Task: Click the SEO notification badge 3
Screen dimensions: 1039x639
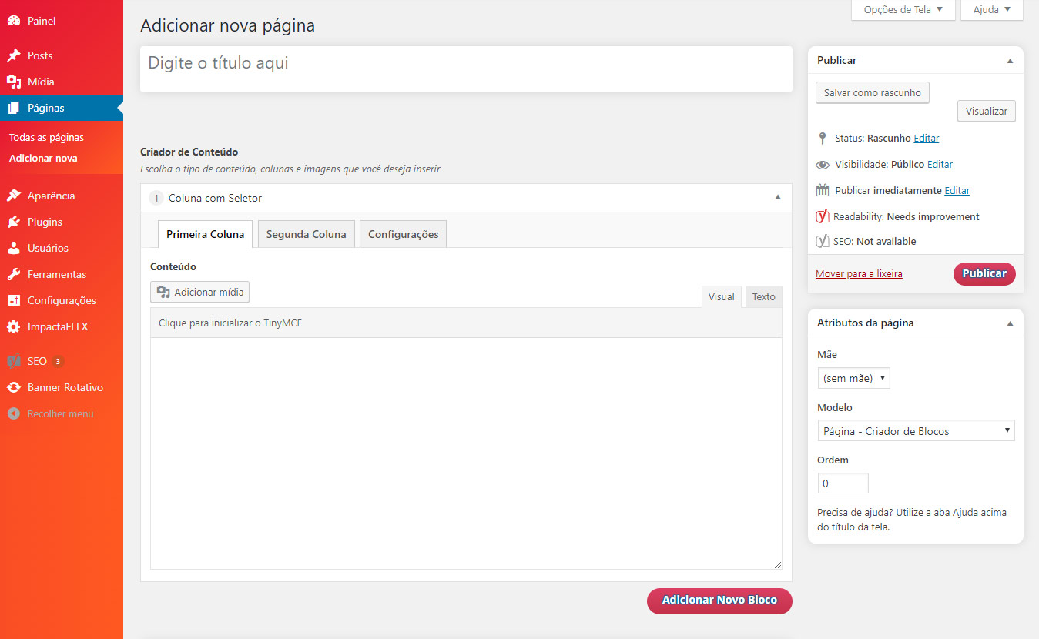Action: 58,361
